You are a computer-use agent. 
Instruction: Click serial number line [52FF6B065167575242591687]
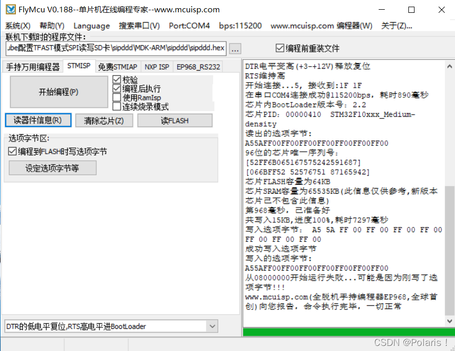(x=303, y=162)
